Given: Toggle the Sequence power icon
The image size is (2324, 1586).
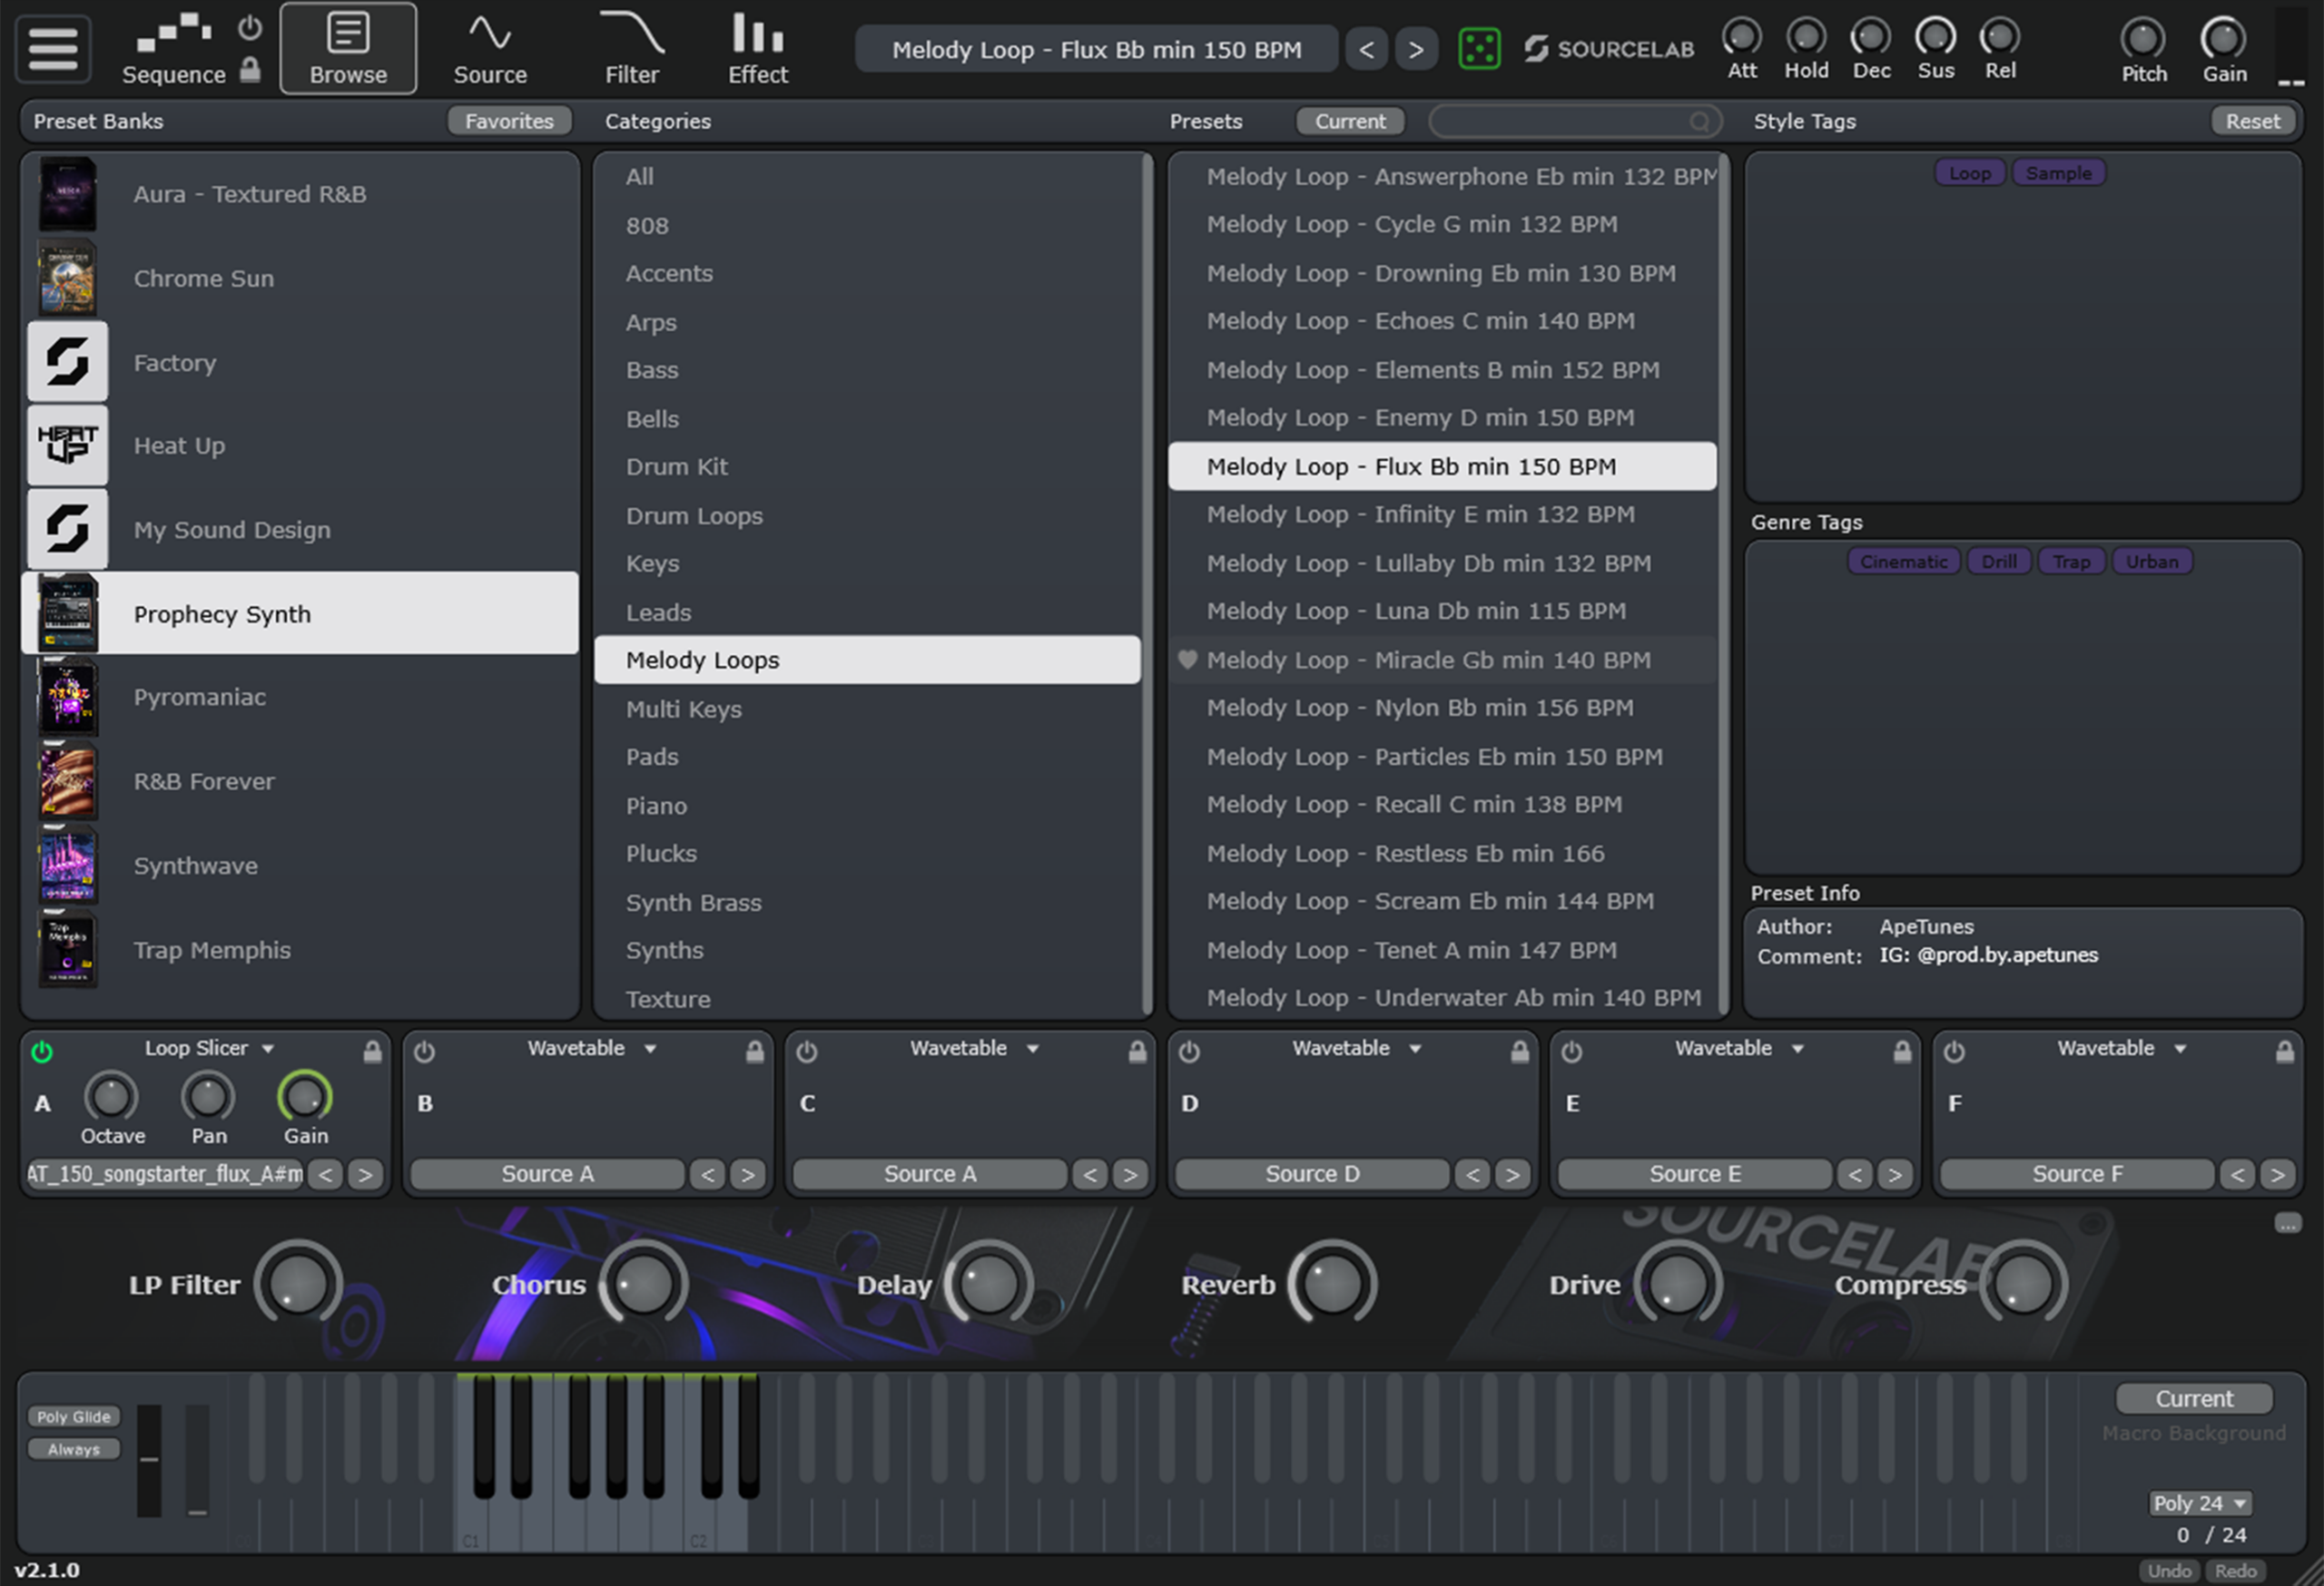Looking at the screenshot, I should 250,28.
